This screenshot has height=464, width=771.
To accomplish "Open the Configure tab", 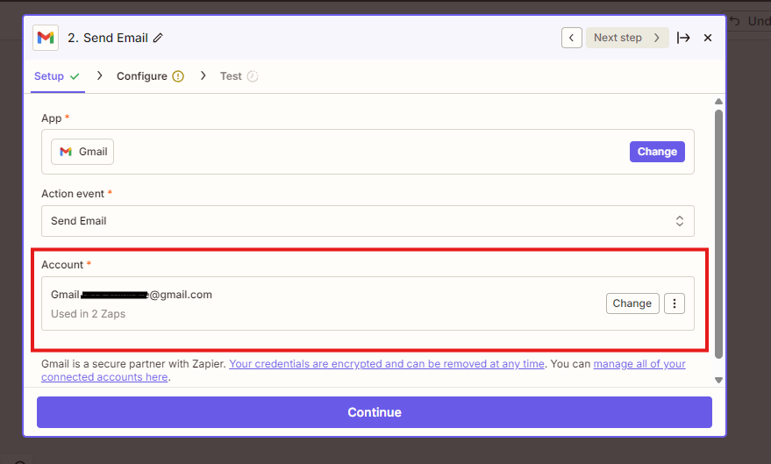I will point(150,76).
